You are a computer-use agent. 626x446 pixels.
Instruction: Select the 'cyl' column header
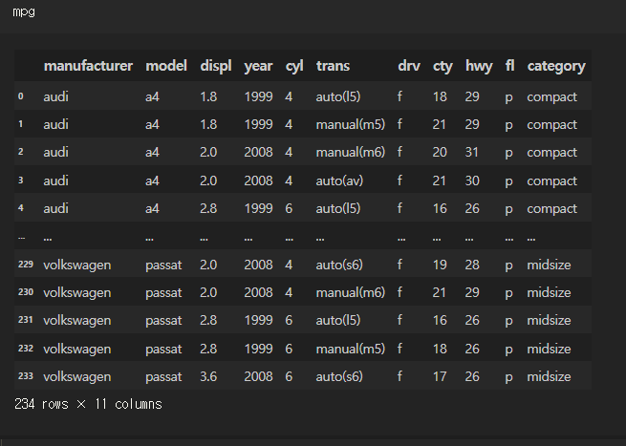[x=294, y=66]
